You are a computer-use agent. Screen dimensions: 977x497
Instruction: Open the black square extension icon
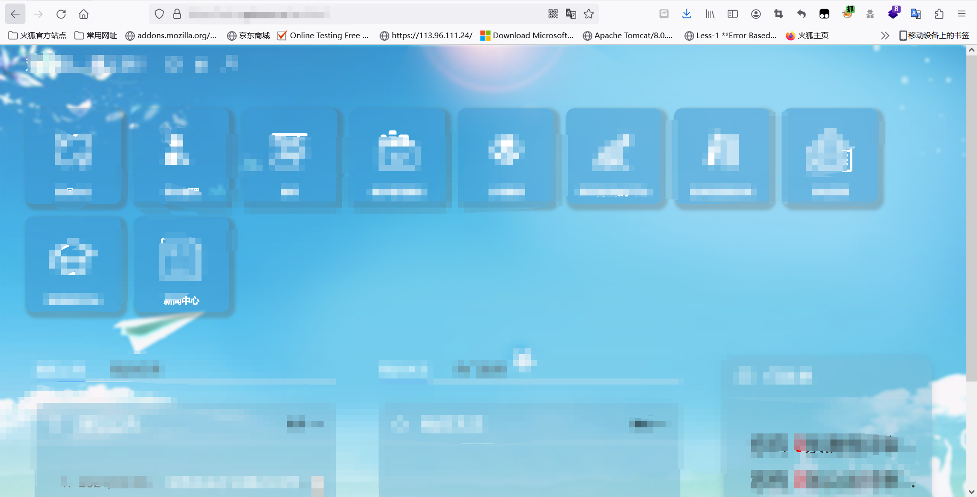824,14
